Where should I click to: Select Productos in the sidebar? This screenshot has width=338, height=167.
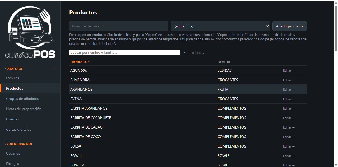coord(15,88)
